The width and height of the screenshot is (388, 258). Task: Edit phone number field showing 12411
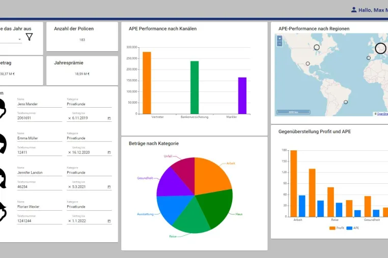[x=40, y=152]
